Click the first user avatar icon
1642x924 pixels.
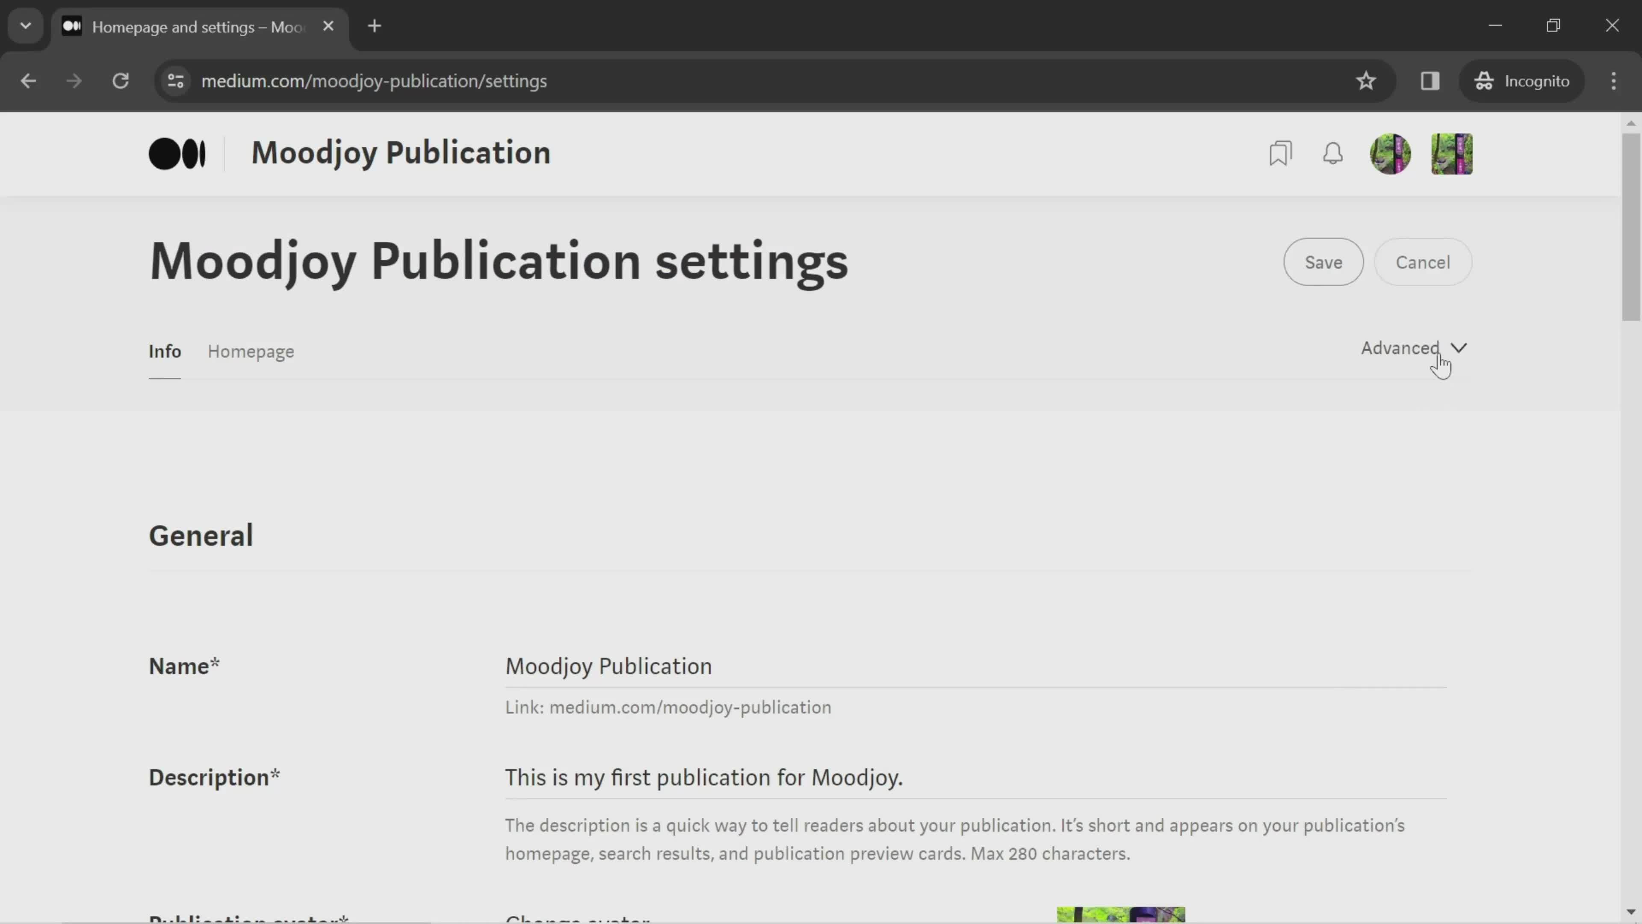(1393, 154)
